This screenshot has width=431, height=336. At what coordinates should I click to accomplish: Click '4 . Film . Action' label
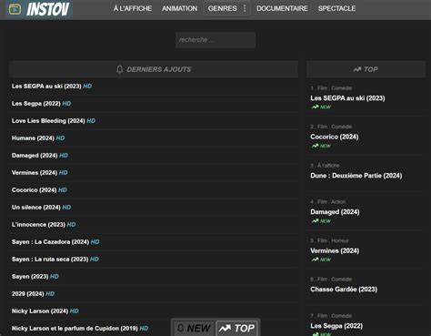click(327, 202)
